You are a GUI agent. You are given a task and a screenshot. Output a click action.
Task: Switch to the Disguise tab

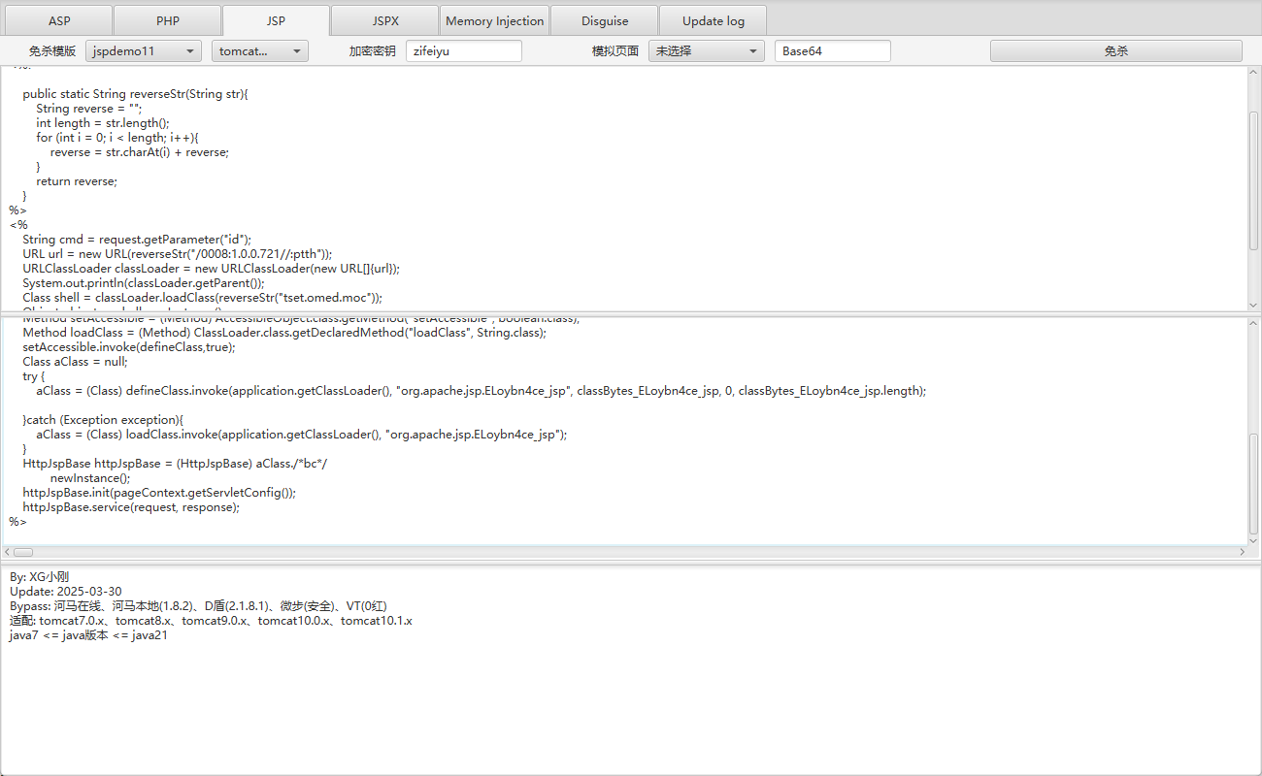coord(605,20)
